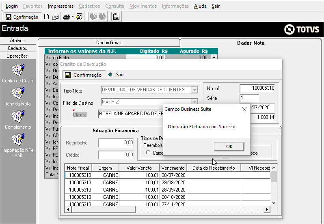Click the No. nf input field
Image resolution: width=324 pixels, height=224 pixels.
coord(257,88)
